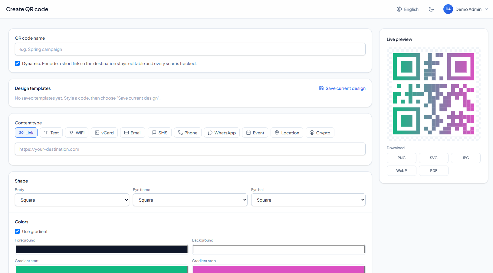Select the Phone content type

pos(188,133)
